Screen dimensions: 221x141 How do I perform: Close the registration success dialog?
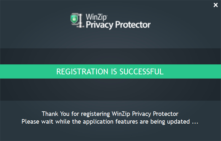[x=216, y=5]
